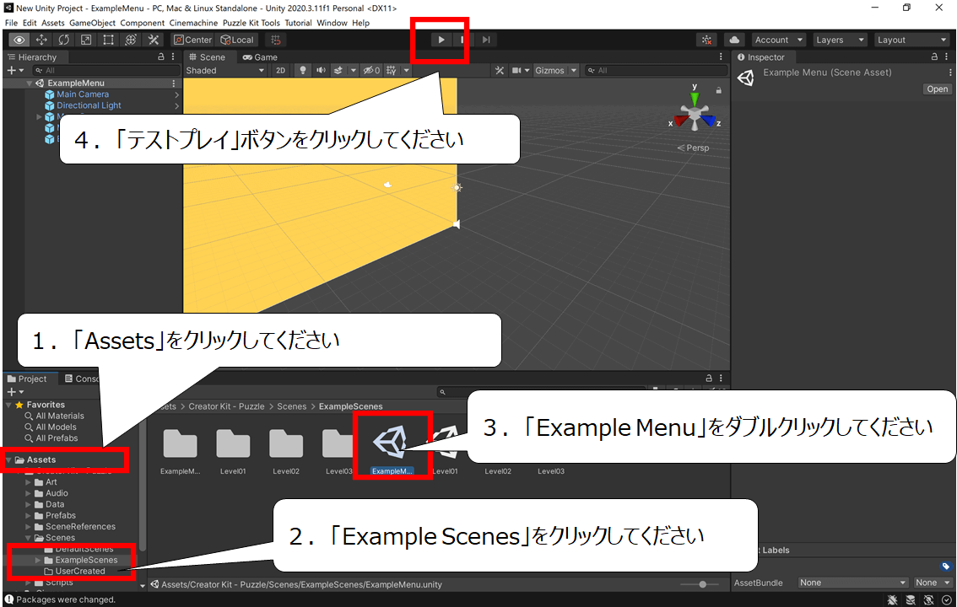Viewport: 957px width, 607px height.
Task: Open the Hierarchy panel options menu dots
Action: [x=173, y=56]
